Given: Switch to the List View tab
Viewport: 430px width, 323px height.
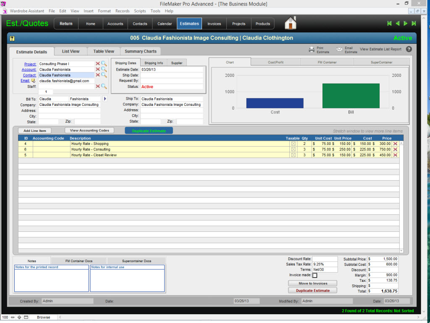Looking at the screenshot, I should [71, 51].
